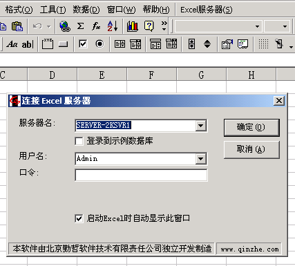Viewport: 295px width, 266px height.
Task: Click the Edit Code icon
Action: [x=243, y=44]
